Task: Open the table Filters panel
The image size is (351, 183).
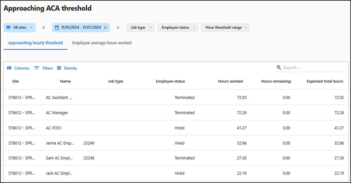Action: click(x=44, y=68)
